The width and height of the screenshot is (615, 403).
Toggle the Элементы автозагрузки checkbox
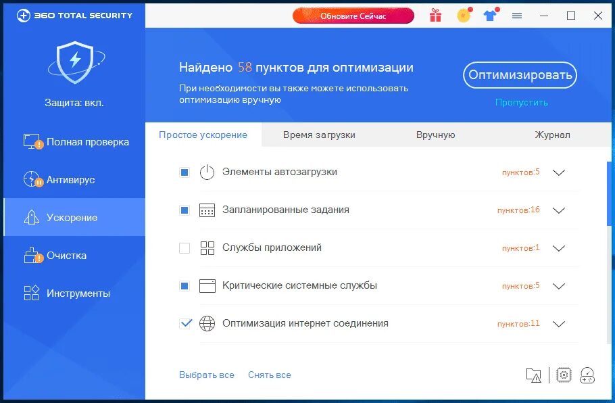pos(184,172)
